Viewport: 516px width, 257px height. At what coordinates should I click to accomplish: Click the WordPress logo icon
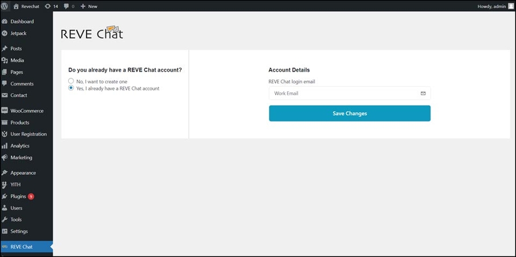click(6, 6)
